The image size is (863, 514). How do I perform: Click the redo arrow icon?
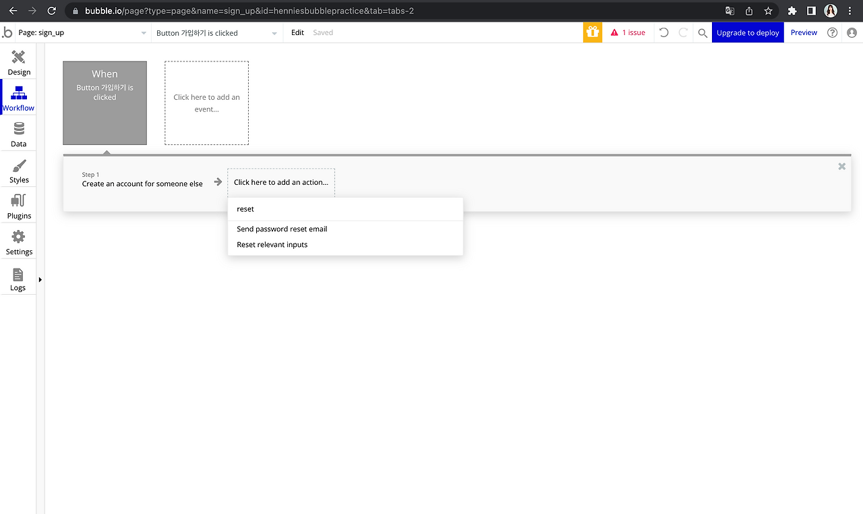pos(683,32)
